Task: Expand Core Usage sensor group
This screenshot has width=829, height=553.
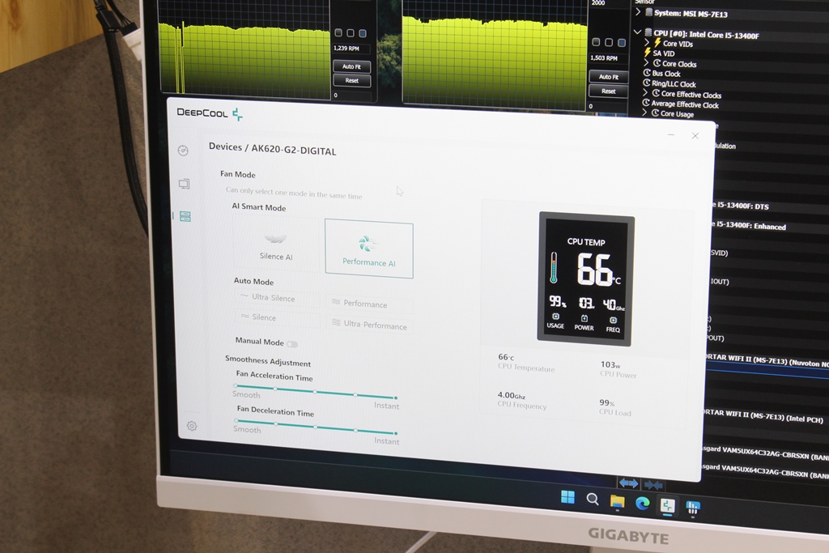Action: click(x=644, y=113)
